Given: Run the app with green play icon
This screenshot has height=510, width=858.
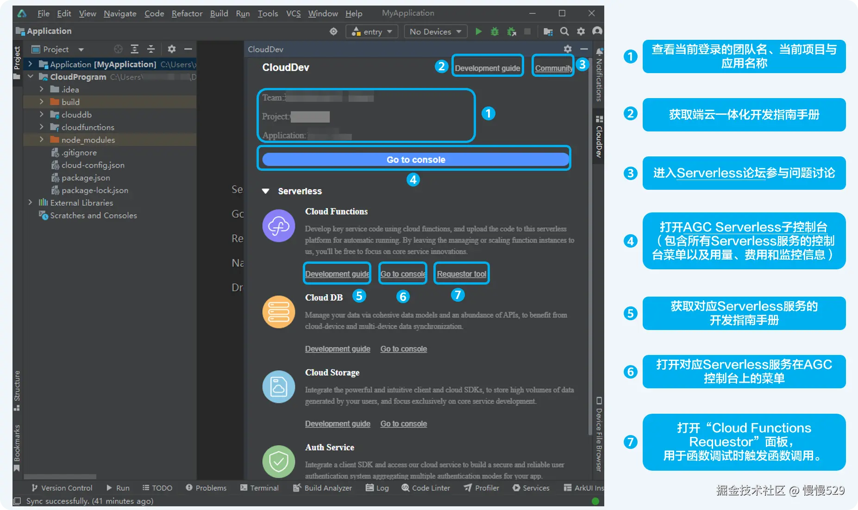Looking at the screenshot, I should click(x=479, y=31).
